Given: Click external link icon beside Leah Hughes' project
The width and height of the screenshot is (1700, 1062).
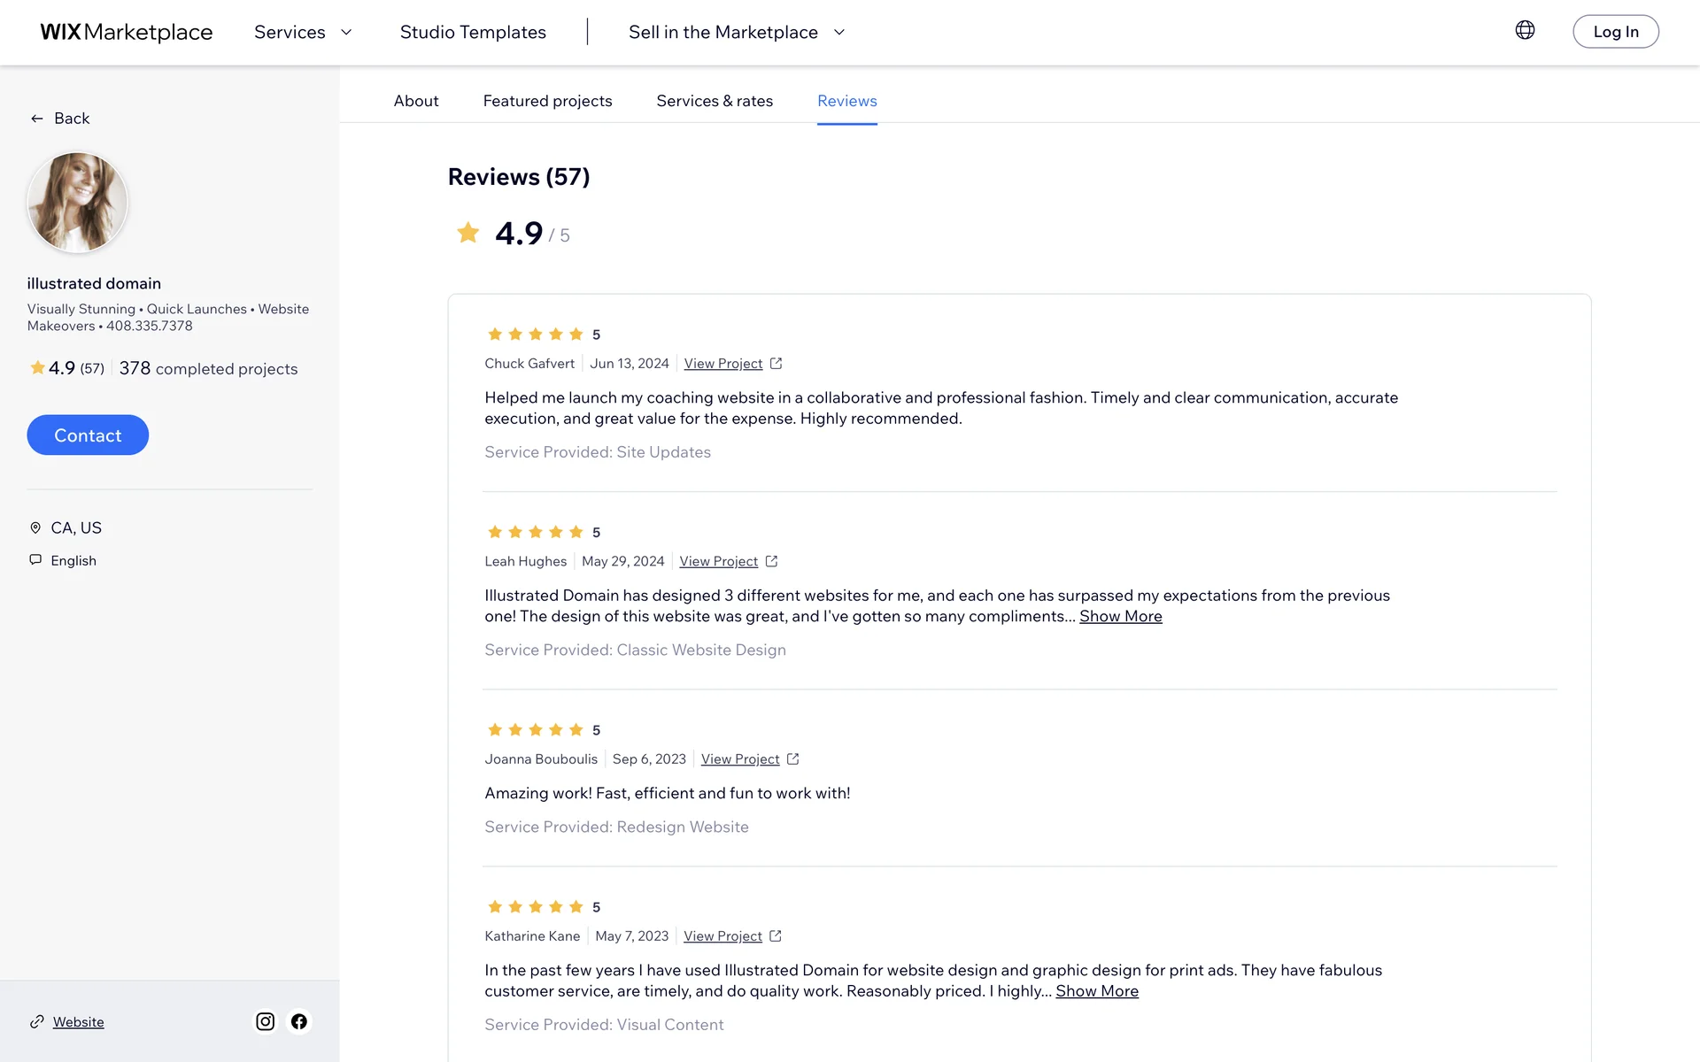Looking at the screenshot, I should 772,561.
